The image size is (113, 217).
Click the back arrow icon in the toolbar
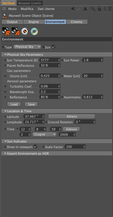click(73, 9)
